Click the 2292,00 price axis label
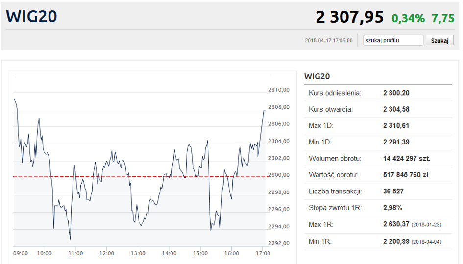Viewport: 463px width, 264px height. pyautogui.click(x=279, y=243)
